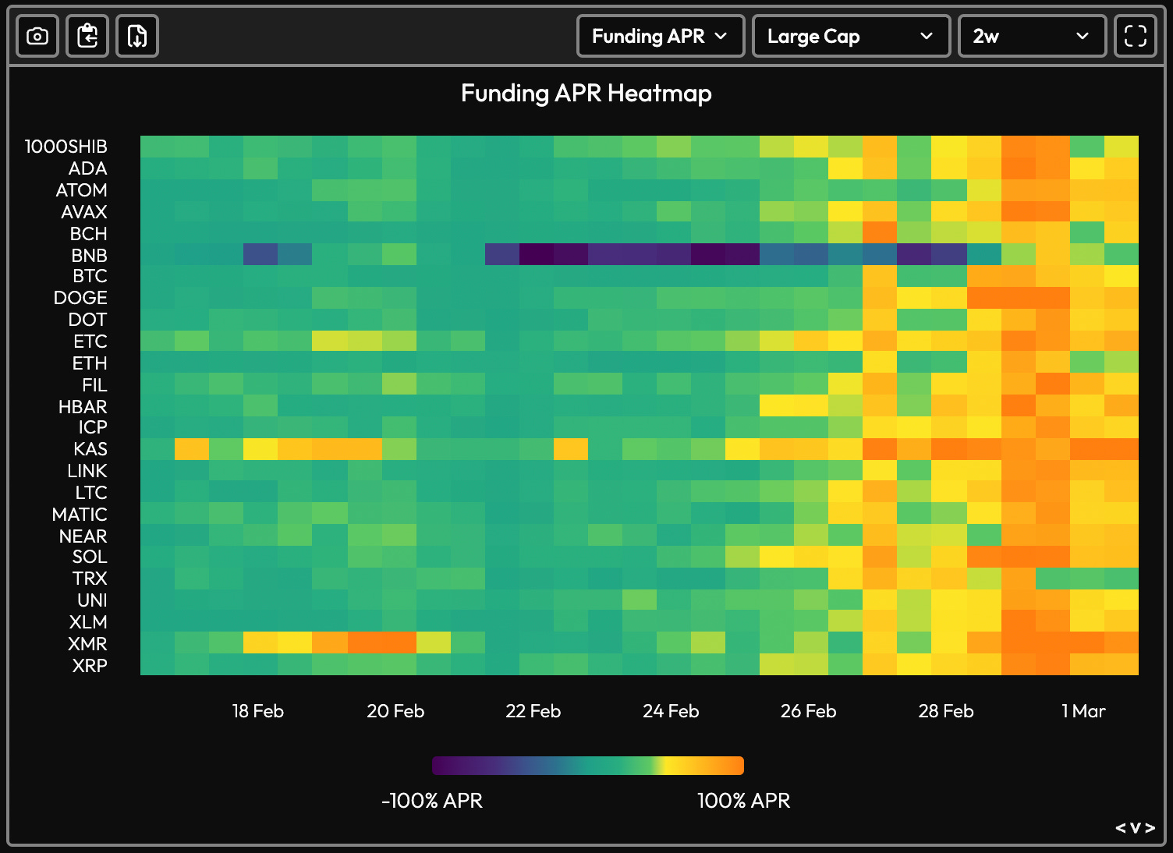This screenshot has height=853, width=1173.
Task: Select the SOL row label
Action: tap(90, 557)
